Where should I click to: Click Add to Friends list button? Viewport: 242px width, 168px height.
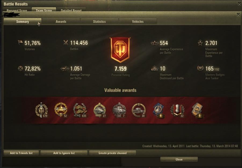tap(21, 153)
